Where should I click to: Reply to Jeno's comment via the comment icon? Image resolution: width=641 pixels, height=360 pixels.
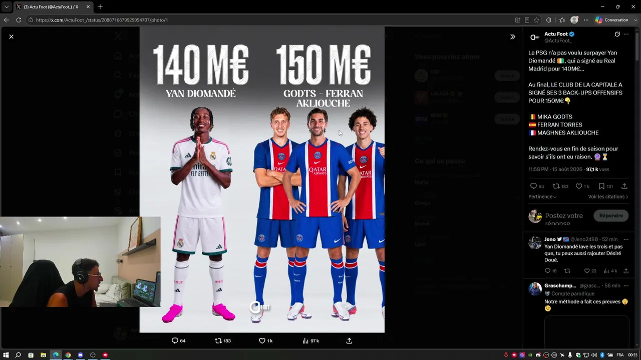tap(547, 271)
